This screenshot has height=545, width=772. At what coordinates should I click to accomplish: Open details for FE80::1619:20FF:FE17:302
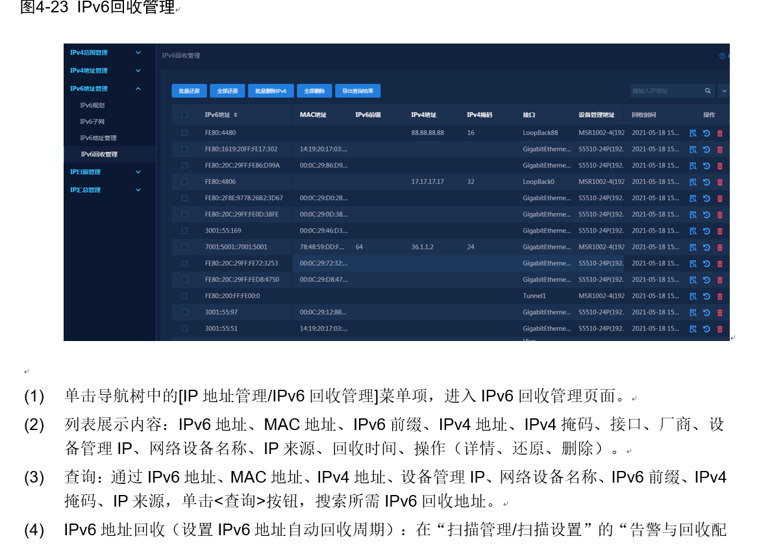pos(693,149)
